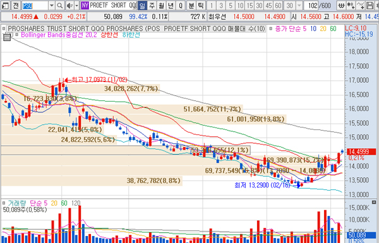Click the 50,089주(0.58%) volume readout
Viewport: 379px width, 243px height.
point(25,210)
